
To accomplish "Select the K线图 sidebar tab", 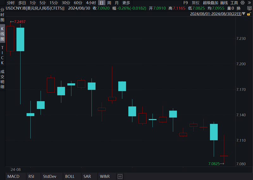I will pyautogui.click(x=2, y=34).
